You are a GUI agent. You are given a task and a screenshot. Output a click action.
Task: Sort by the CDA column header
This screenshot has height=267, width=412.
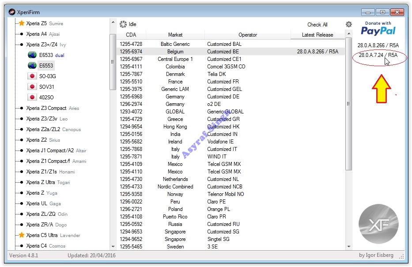pyautogui.click(x=131, y=35)
